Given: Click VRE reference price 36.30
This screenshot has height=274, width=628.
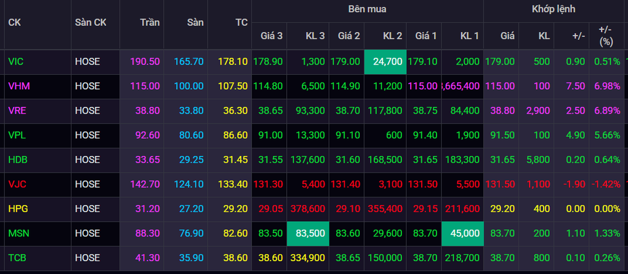Looking at the screenshot, I should click(235, 111).
